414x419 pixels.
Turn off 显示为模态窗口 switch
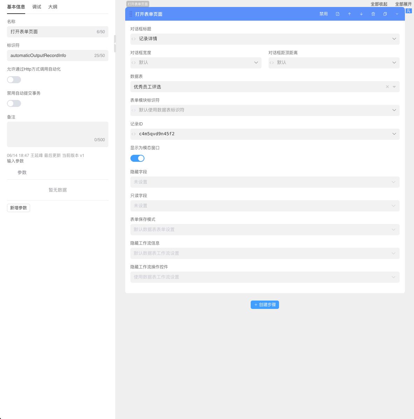(x=137, y=158)
